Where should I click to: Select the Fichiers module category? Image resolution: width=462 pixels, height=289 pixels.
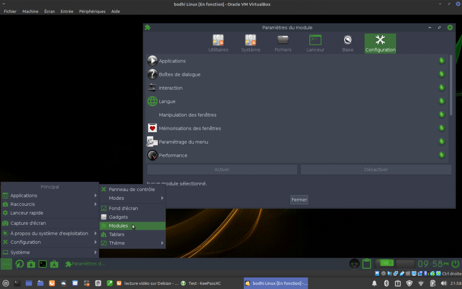click(283, 43)
